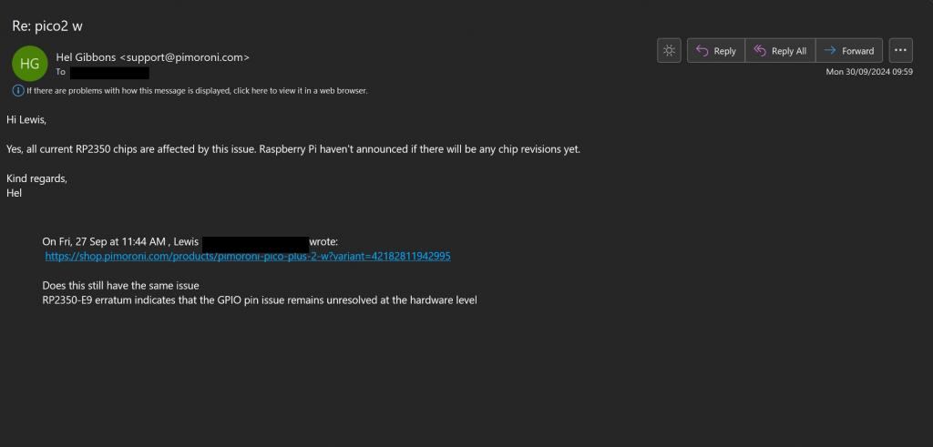Click sender name Hel Gibbons
The width and height of the screenshot is (933, 447).
click(x=86, y=56)
